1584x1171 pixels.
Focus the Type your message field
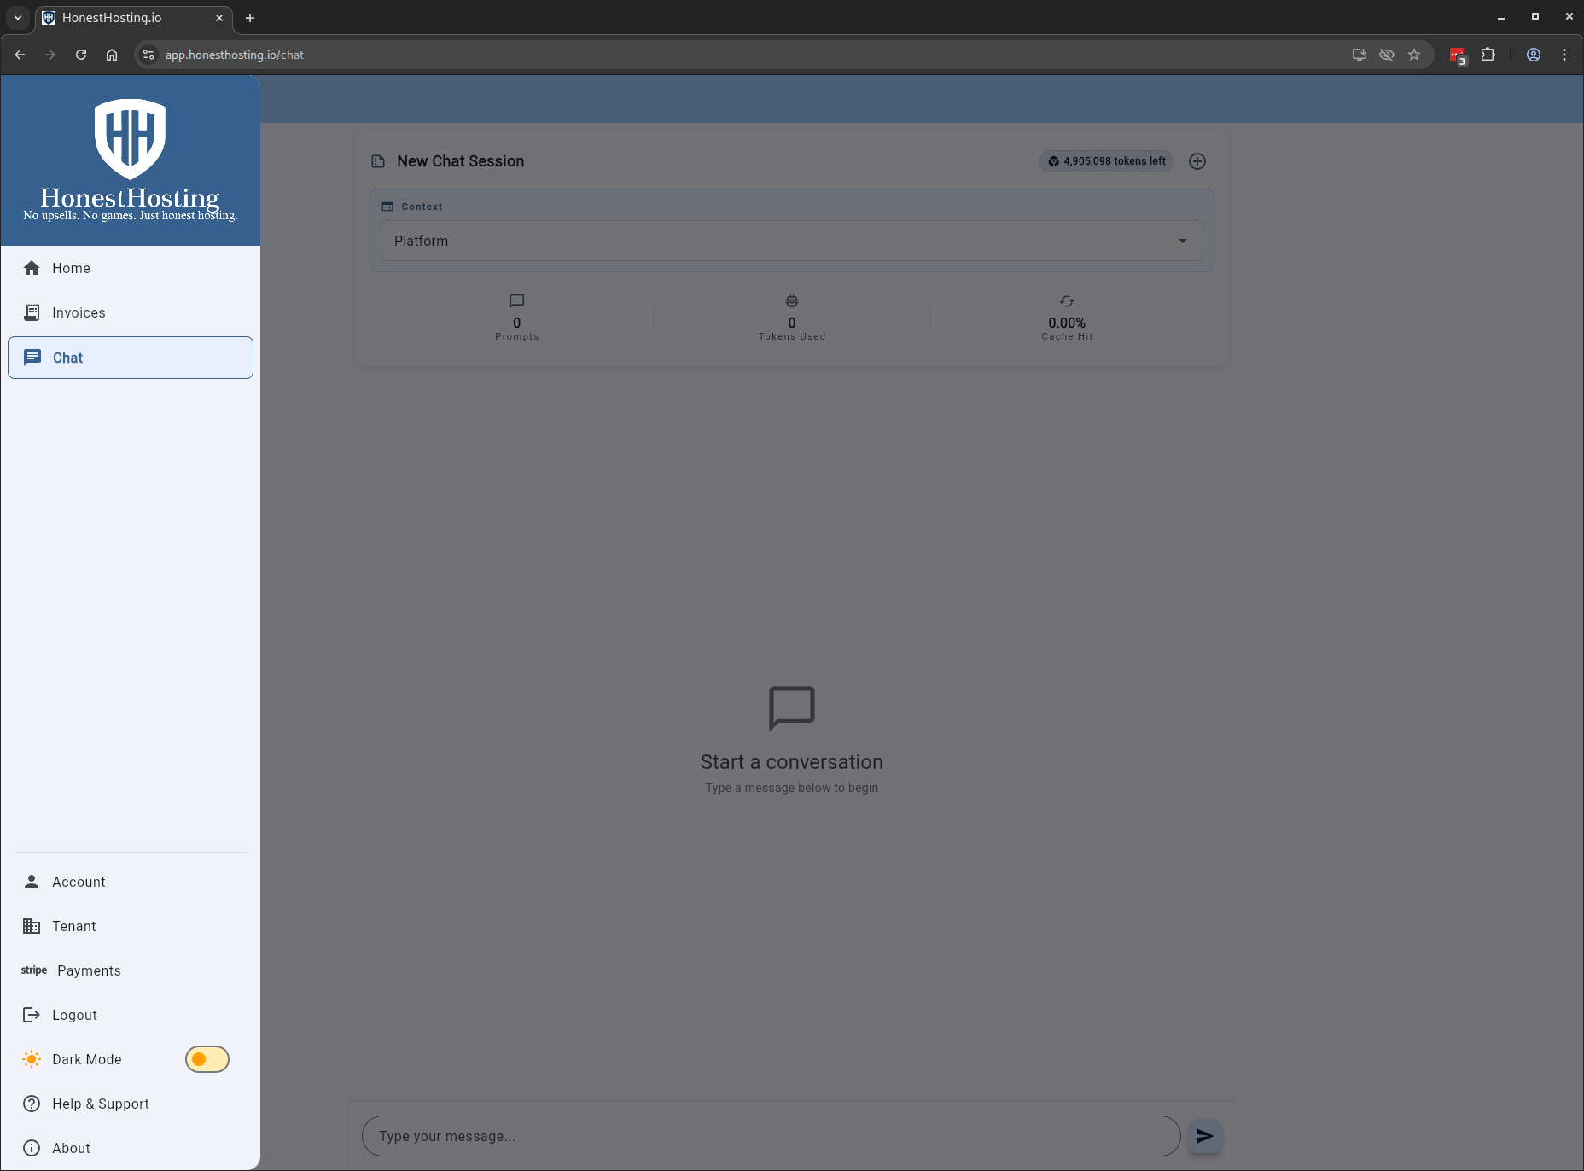coord(771,1136)
